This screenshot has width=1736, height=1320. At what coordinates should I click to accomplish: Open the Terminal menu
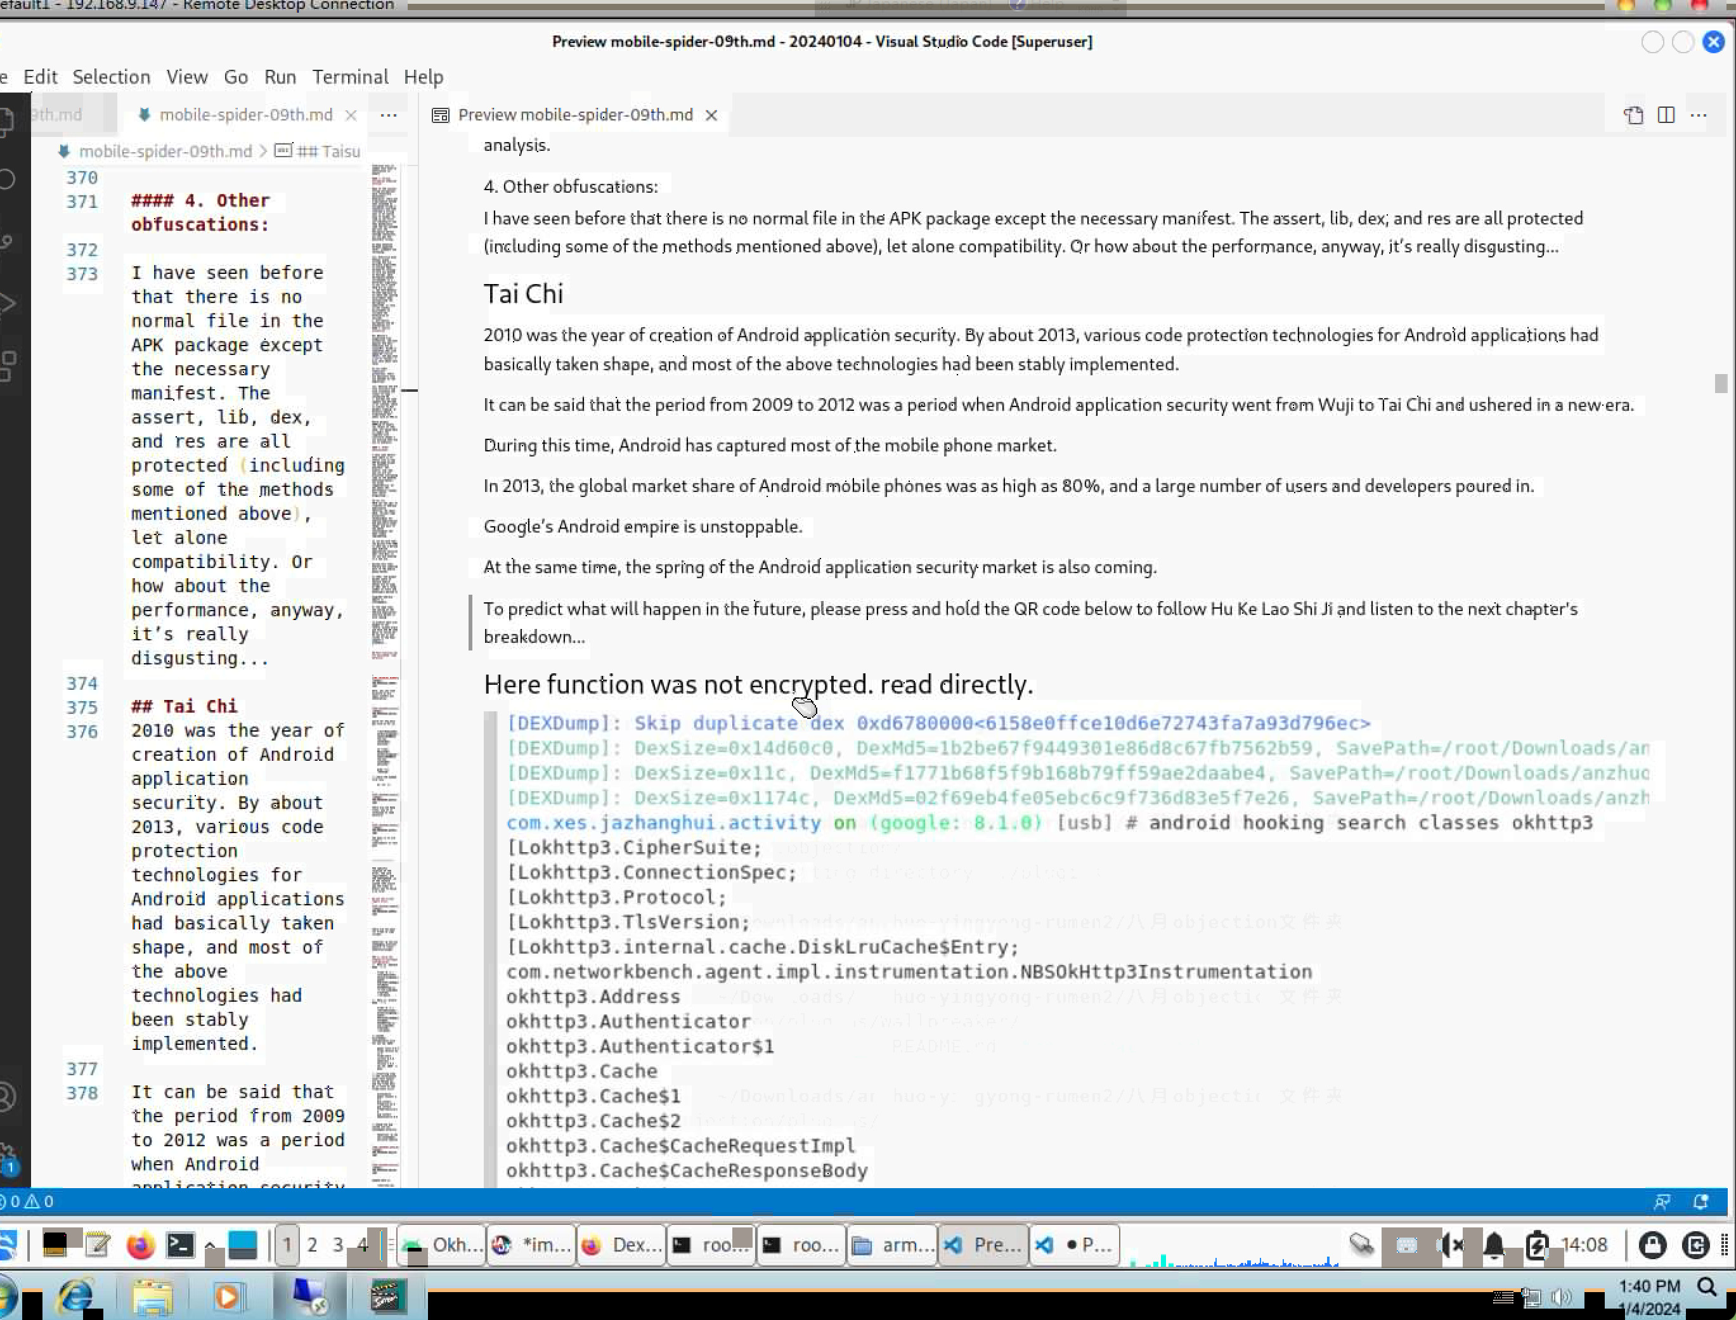pos(351,77)
